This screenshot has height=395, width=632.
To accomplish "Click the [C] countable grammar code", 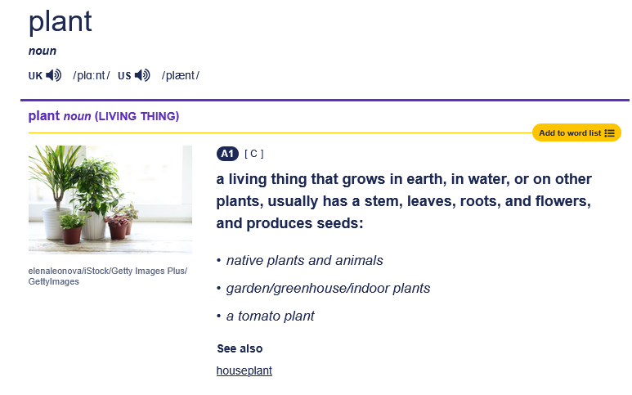I will coord(254,154).
